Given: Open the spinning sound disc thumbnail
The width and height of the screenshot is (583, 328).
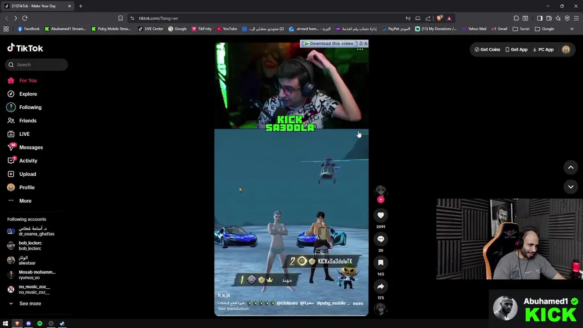Looking at the screenshot, I should coord(380,309).
